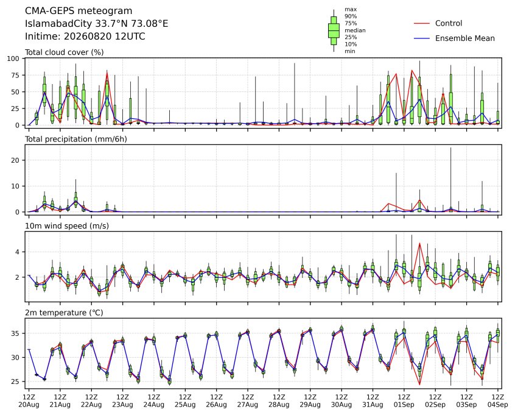
Task: Click the 90% label in box-plot legend
Action: pos(351,16)
